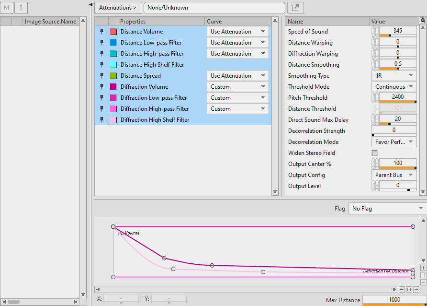
Task: Click the Image Source Name column header
Action: pyautogui.click(x=50, y=22)
